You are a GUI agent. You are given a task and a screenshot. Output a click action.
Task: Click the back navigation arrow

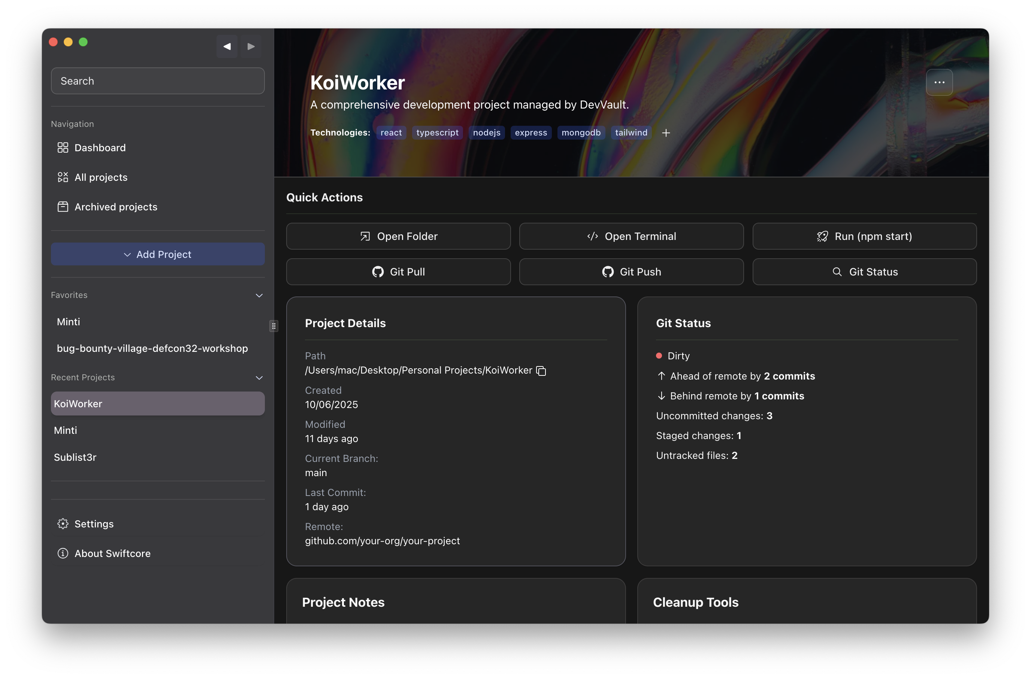click(227, 46)
